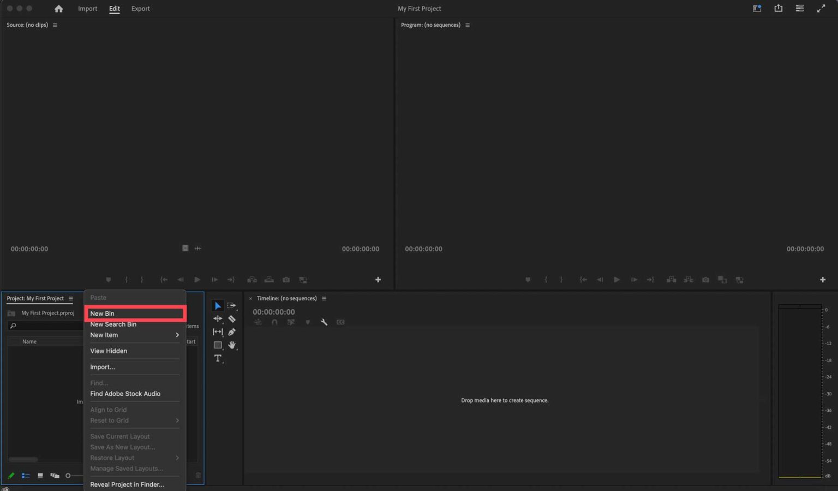Toggle Snap in the timeline
Viewport: 838px width, 491px height.
(x=274, y=322)
